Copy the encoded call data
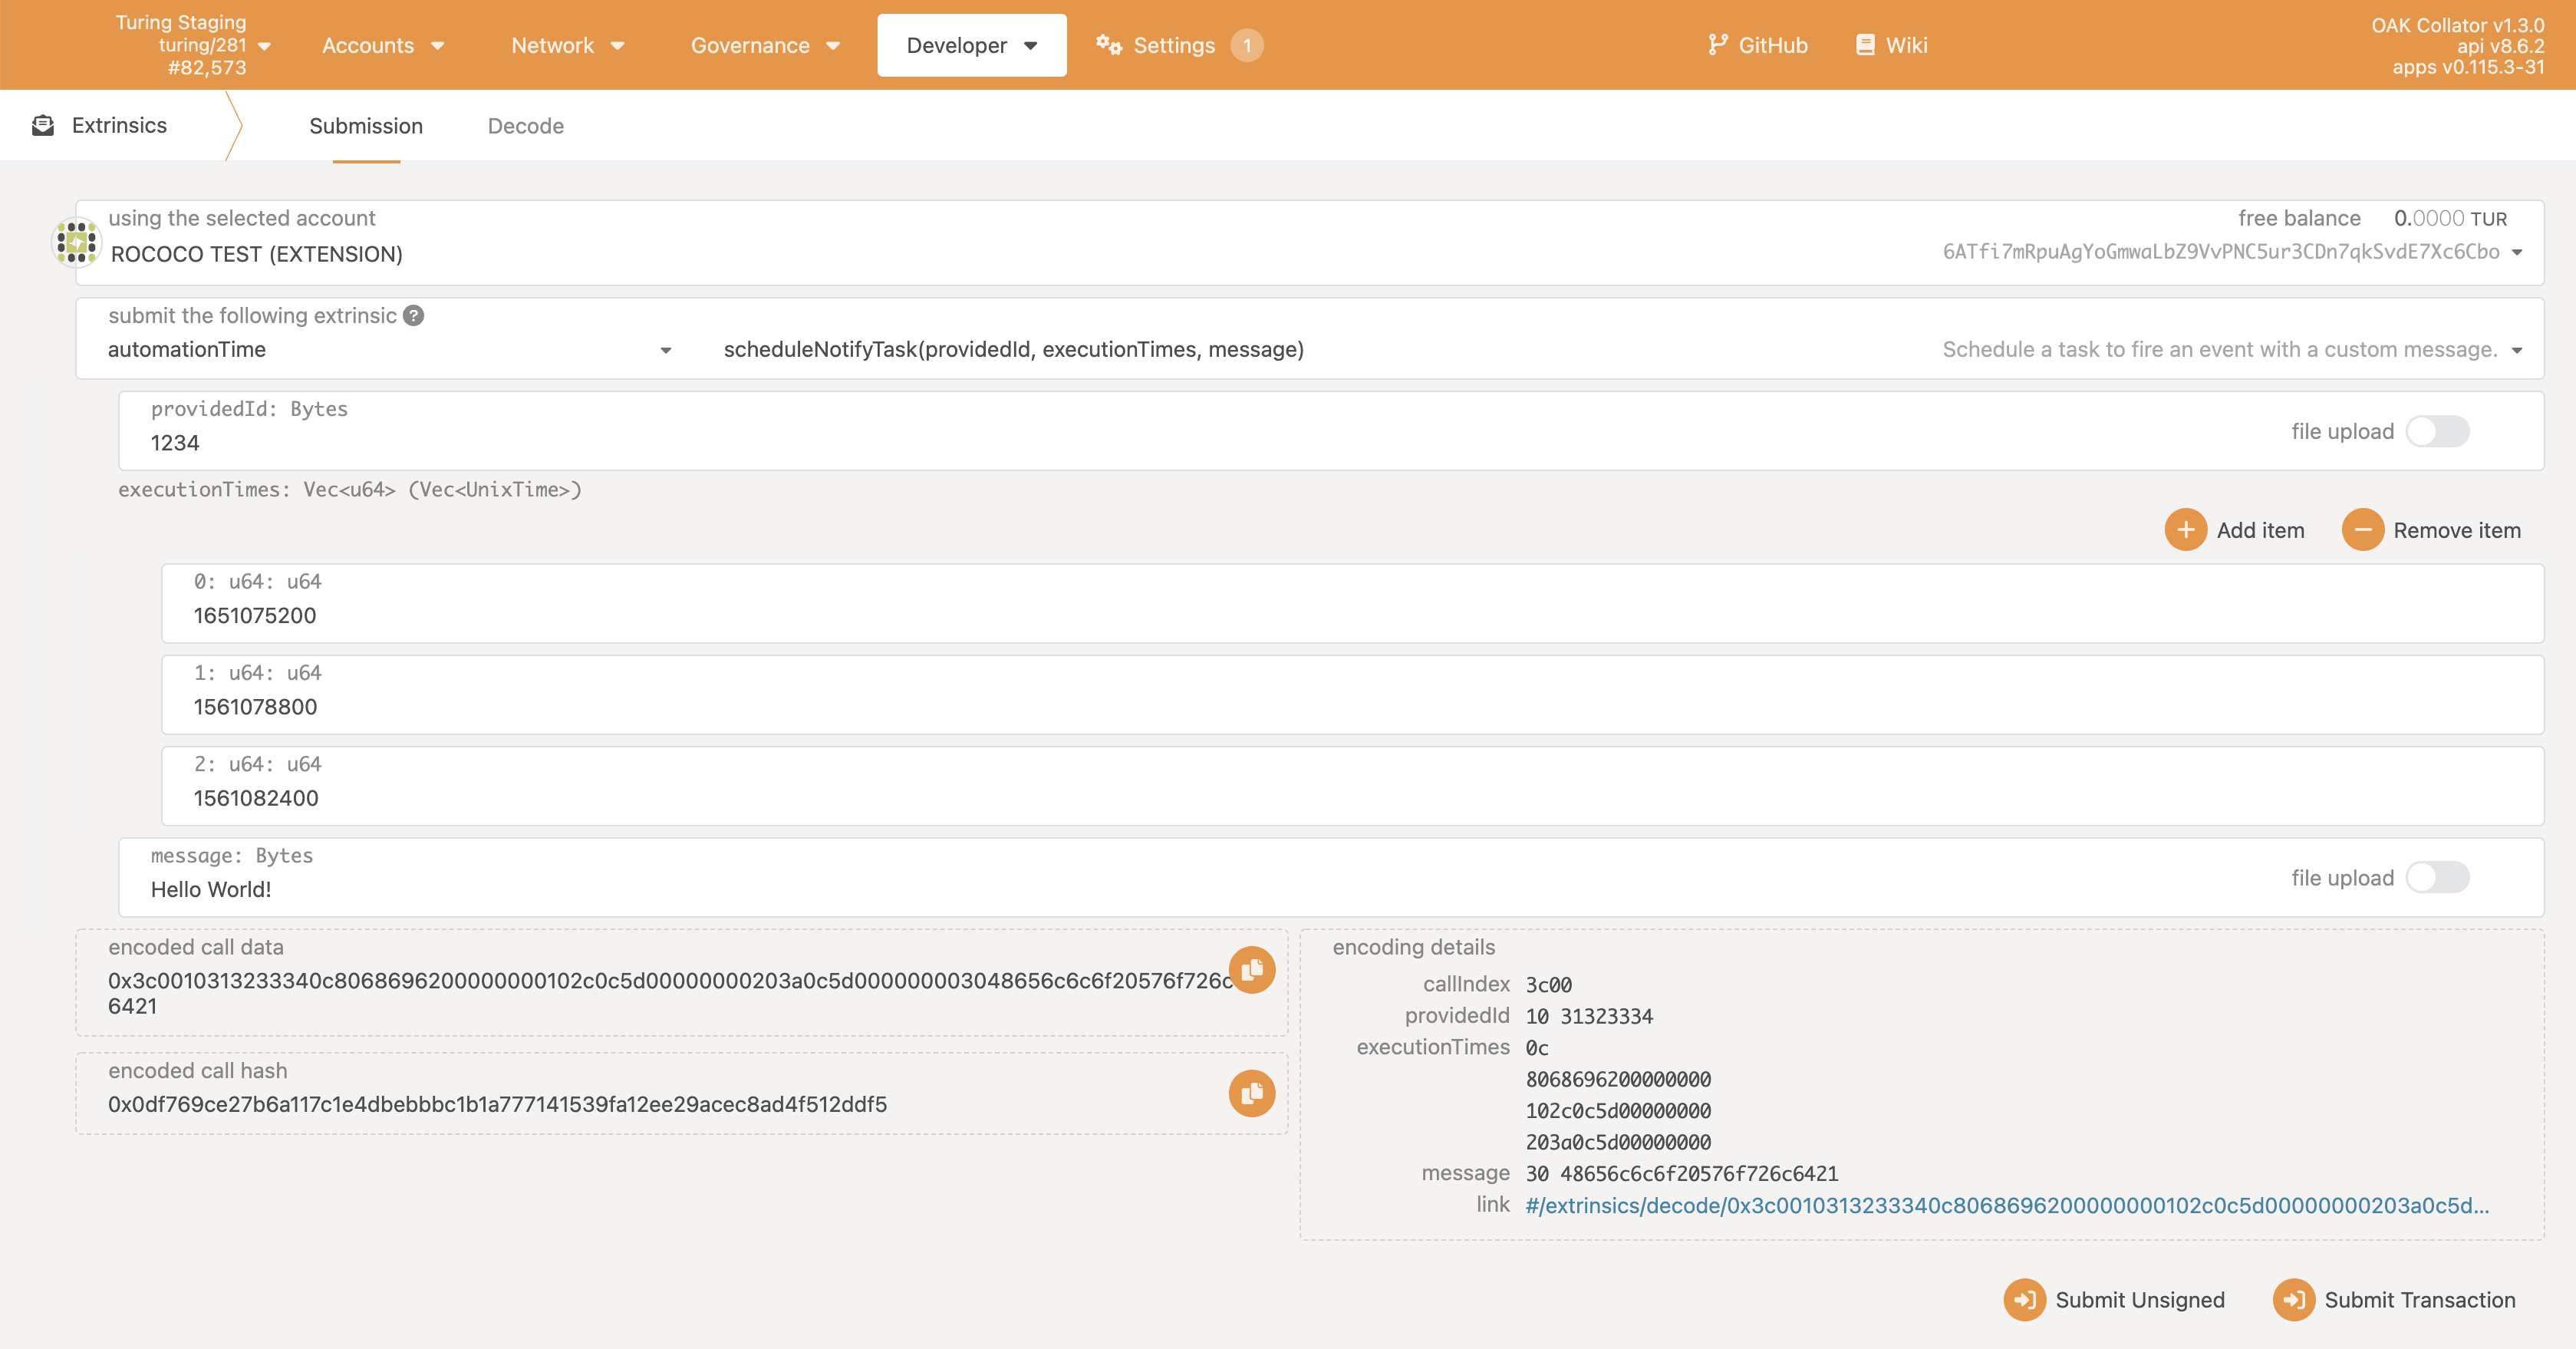The height and width of the screenshot is (1349, 2576). [1252, 970]
